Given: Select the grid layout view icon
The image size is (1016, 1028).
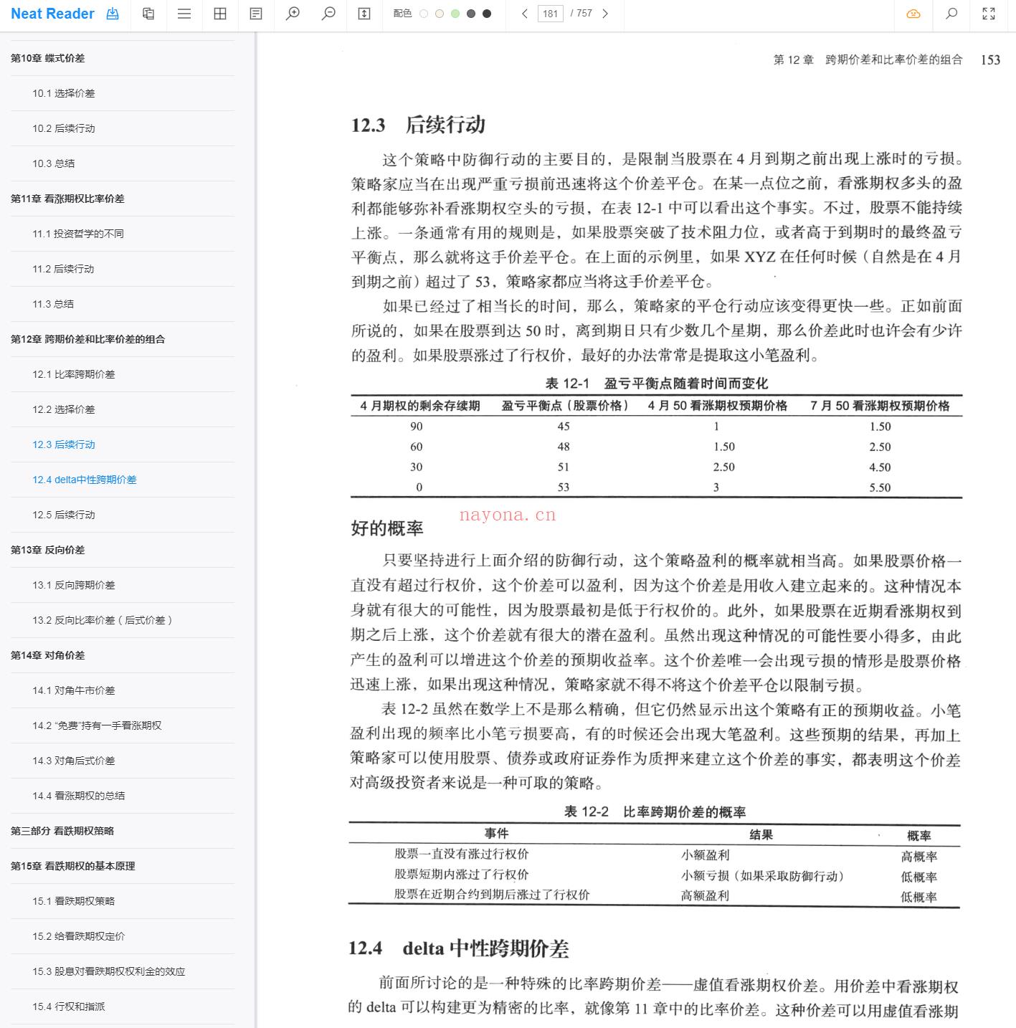Looking at the screenshot, I should click(x=220, y=14).
